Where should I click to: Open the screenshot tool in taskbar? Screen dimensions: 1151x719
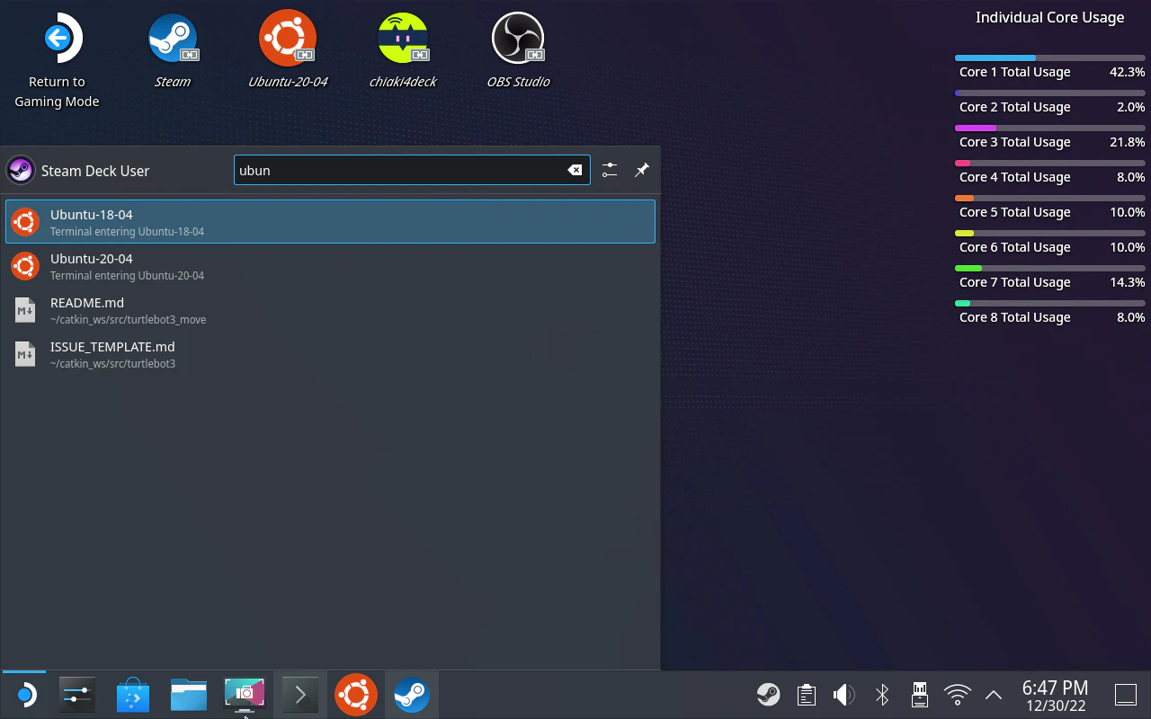pos(244,695)
